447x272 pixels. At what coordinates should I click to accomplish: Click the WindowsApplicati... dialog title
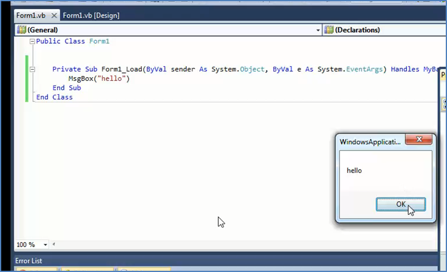(370, 142)
